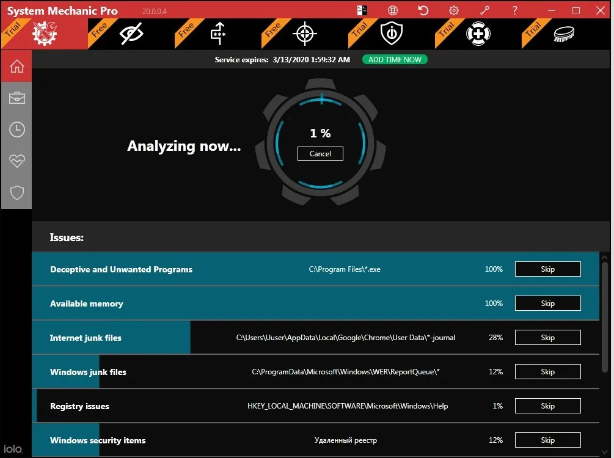This screenshot has width=614, height=458.
Task: Open the DriveScrubber brush module
Action: [565, 34]
